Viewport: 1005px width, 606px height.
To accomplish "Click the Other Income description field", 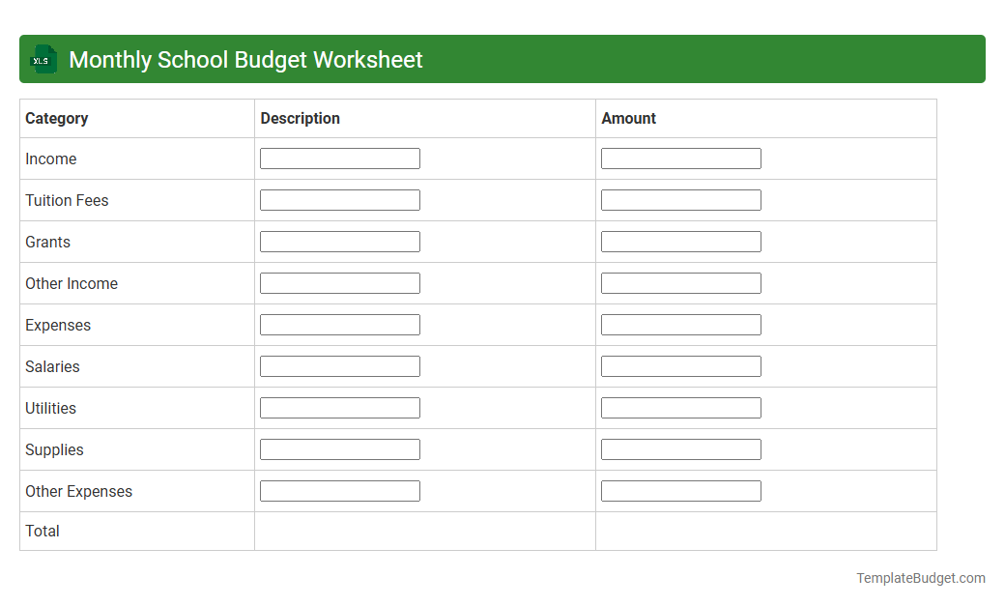I will click(x=339, y=282).
